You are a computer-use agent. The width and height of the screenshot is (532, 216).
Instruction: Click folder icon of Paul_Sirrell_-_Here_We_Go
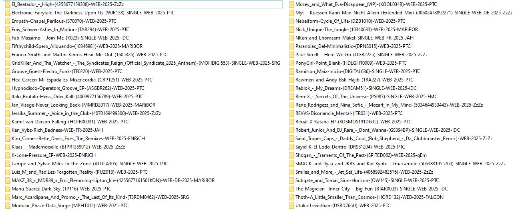(291, 55)
